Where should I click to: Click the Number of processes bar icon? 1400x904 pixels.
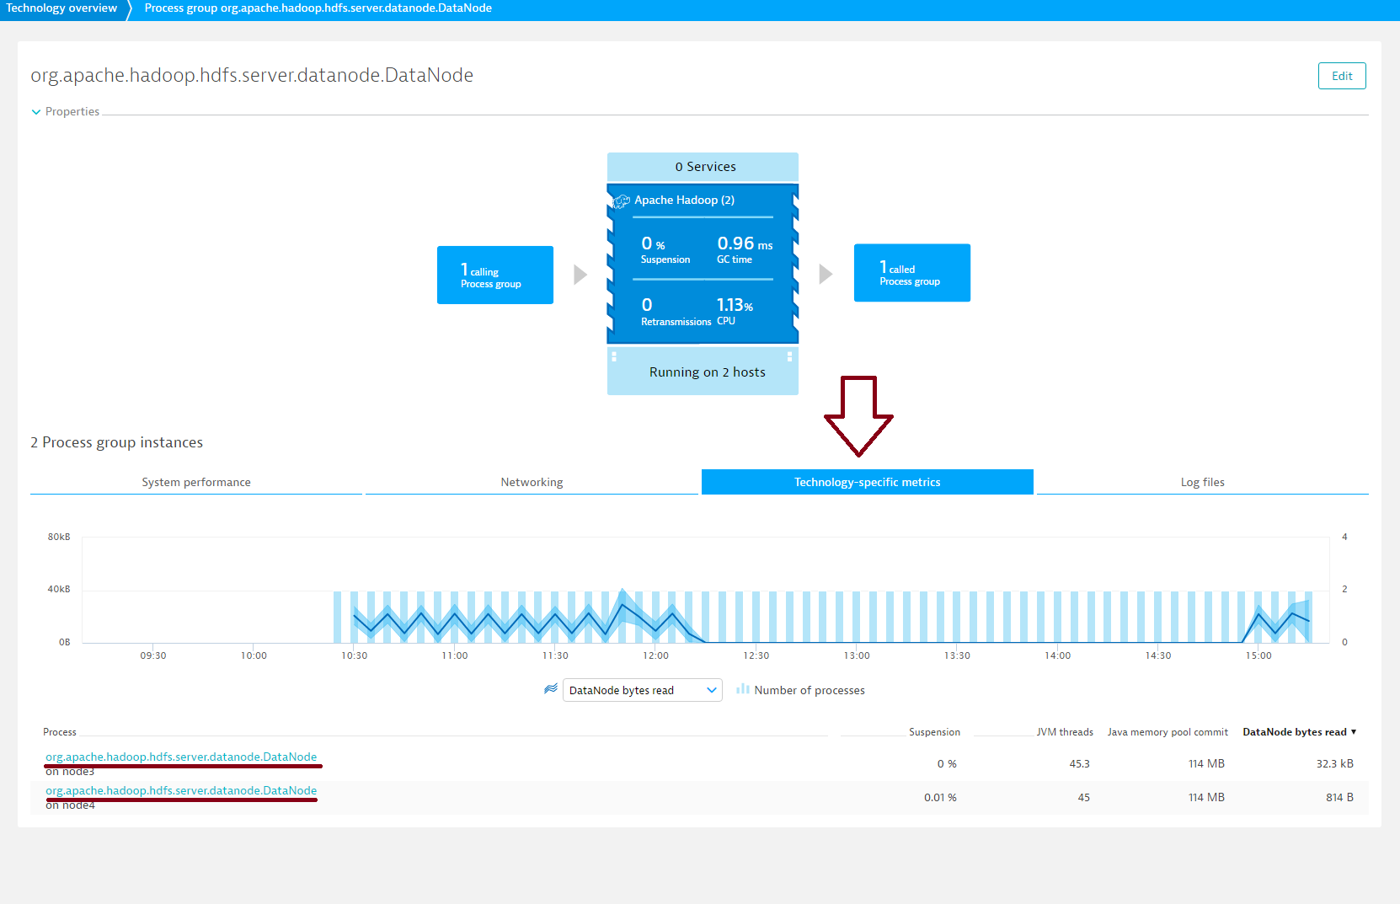tap(742, 689)
